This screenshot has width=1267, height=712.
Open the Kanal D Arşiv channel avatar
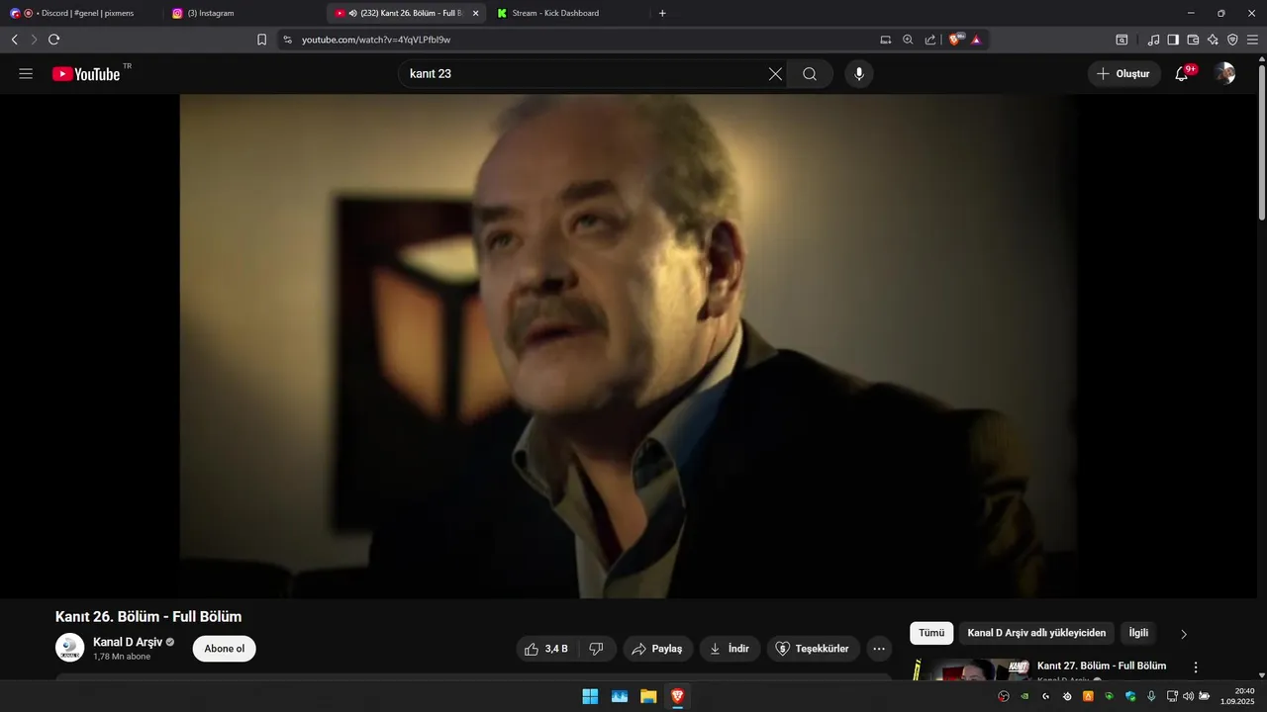pos(69,648)
